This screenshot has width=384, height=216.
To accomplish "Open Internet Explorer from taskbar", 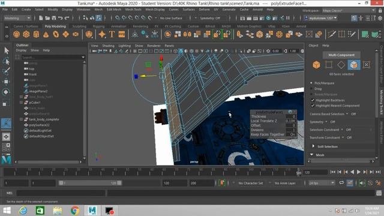I will coord(23,211).
